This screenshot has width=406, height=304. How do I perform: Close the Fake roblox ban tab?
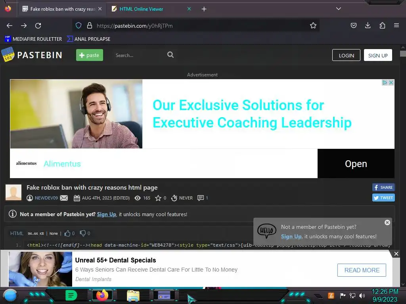100,9
